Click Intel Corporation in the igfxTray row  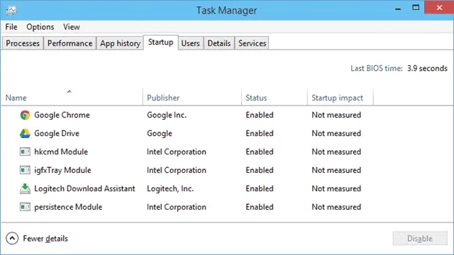(x=177, y=170)
